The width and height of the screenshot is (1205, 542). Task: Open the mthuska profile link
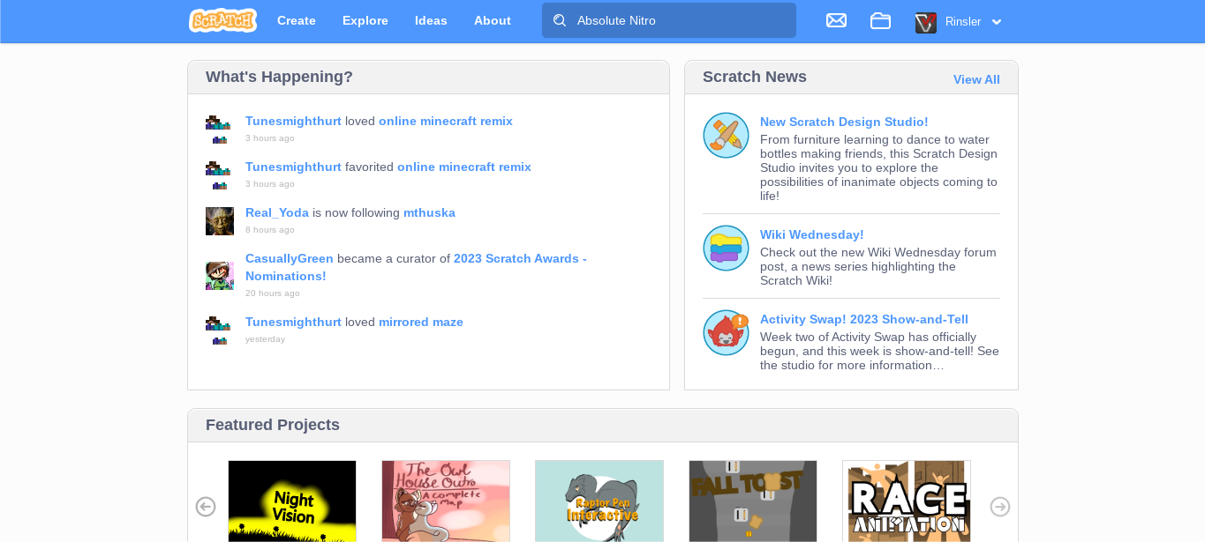pyautogui.click(x=429, y=212)
